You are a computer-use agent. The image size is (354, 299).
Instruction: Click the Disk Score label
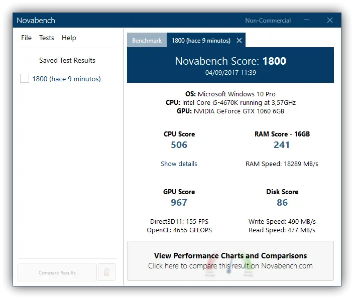coord(282,192)
